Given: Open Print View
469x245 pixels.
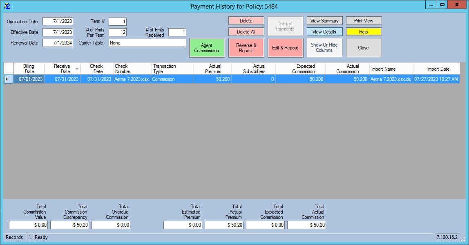Looking at the screenshot, I should [x=363, y=20].
